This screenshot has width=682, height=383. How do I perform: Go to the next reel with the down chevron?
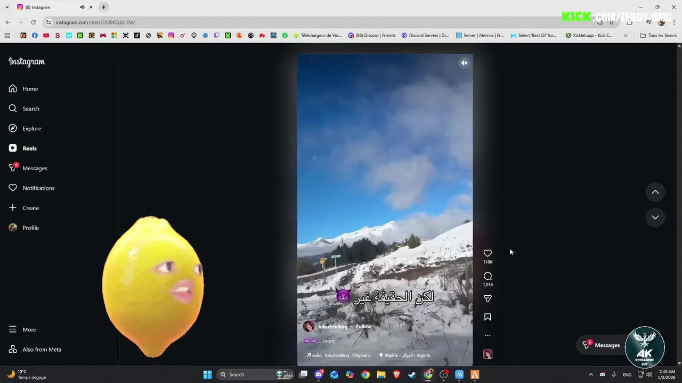pos(655,217)
